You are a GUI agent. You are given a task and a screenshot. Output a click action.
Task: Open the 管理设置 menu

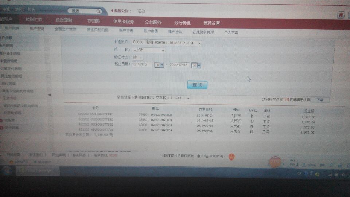coord(211,23)
